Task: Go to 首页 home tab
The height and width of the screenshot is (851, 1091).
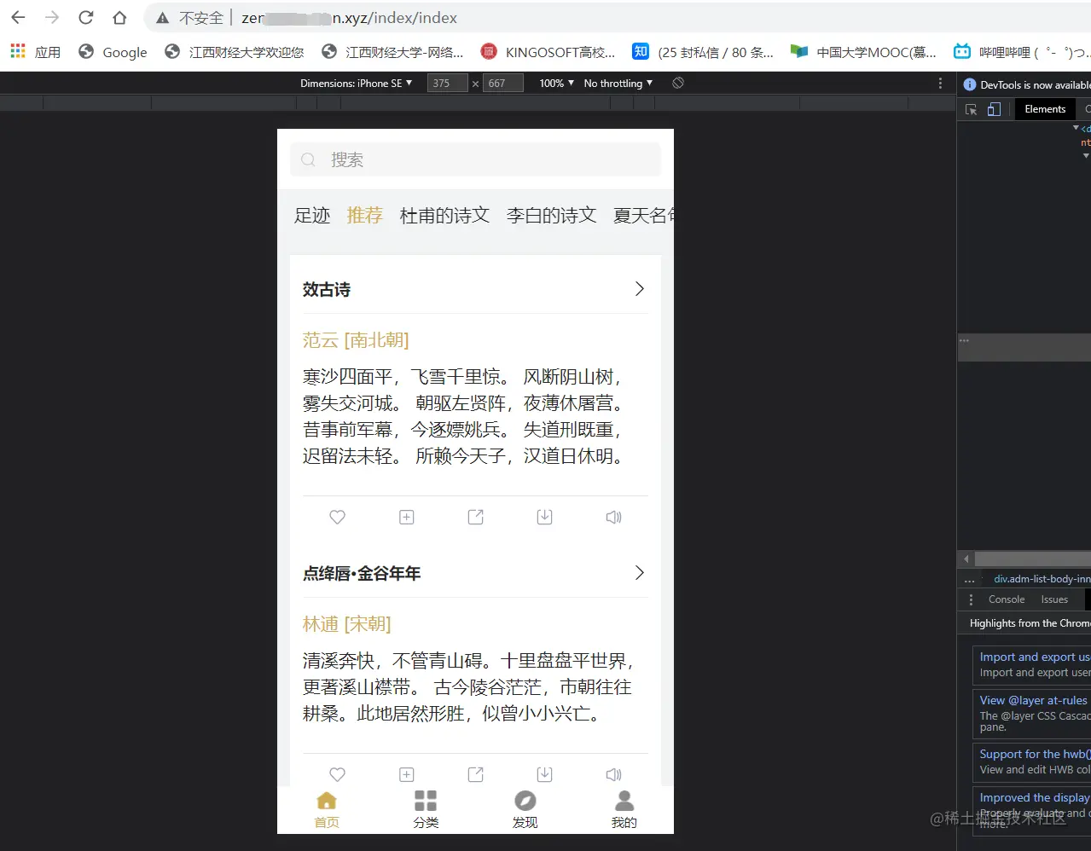Action: pyautogui.click(x=327, y=810)
